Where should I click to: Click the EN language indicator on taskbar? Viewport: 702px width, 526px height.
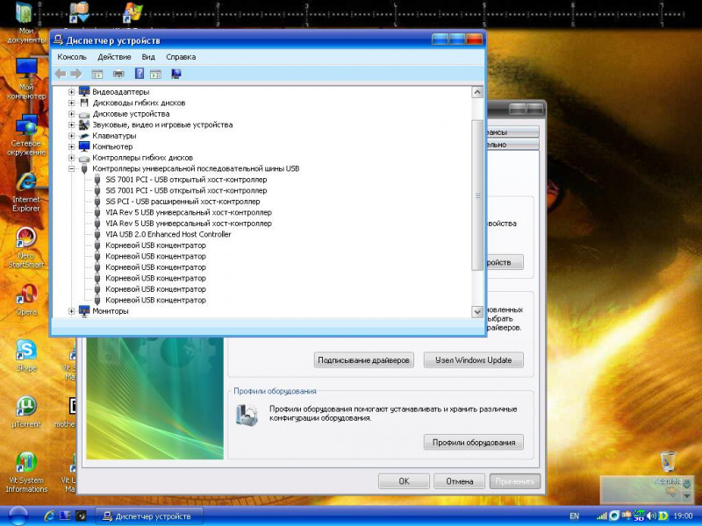click(x=575, y=515)
